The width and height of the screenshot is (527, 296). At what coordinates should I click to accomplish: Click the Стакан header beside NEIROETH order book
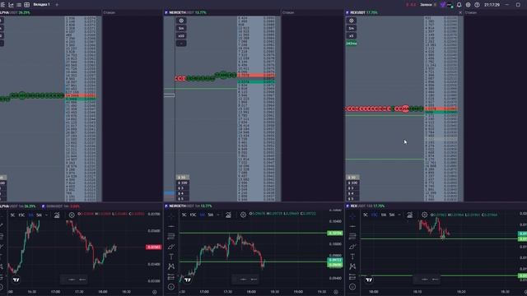[288, 12]
